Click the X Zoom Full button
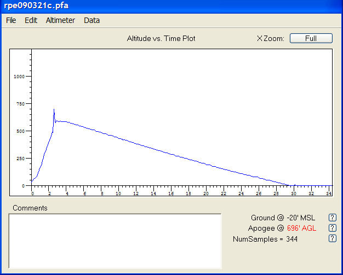Viewport: 343px width, 275px height. (x=311, y=38)
